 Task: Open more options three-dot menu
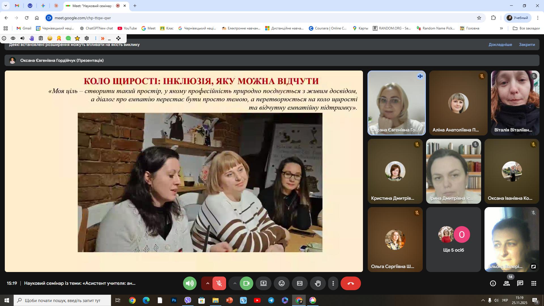(x=333, y=283)
